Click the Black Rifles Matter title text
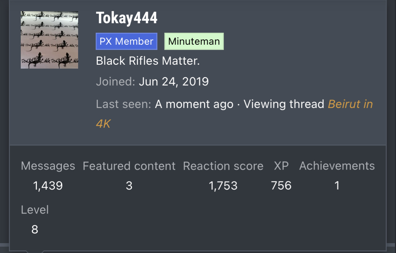 tap(148, 61)
